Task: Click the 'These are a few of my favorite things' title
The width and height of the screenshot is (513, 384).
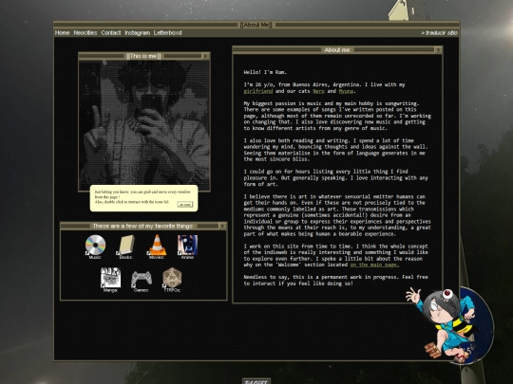Action: (142, 226)
